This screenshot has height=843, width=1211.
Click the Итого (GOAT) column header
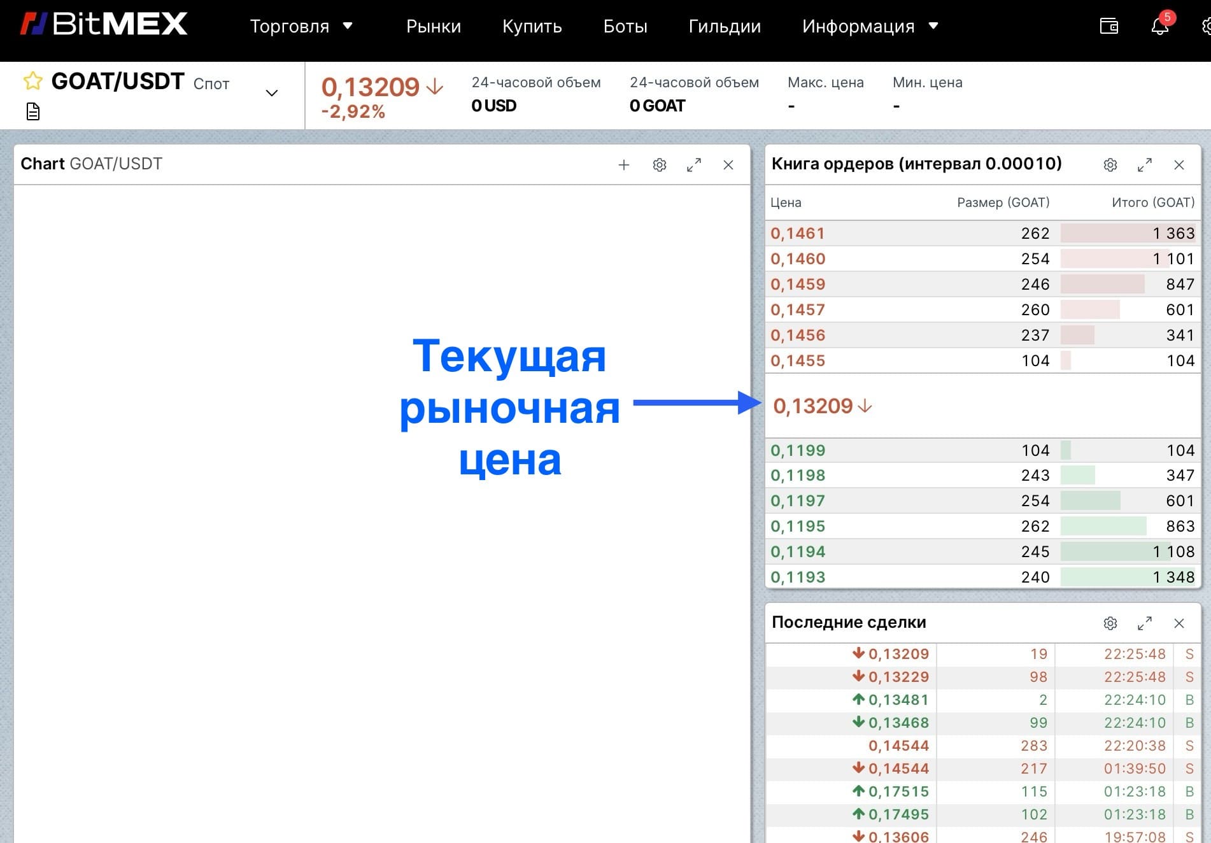[x=1153, y=202]
